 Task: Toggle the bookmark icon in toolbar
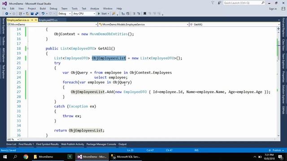145,14
